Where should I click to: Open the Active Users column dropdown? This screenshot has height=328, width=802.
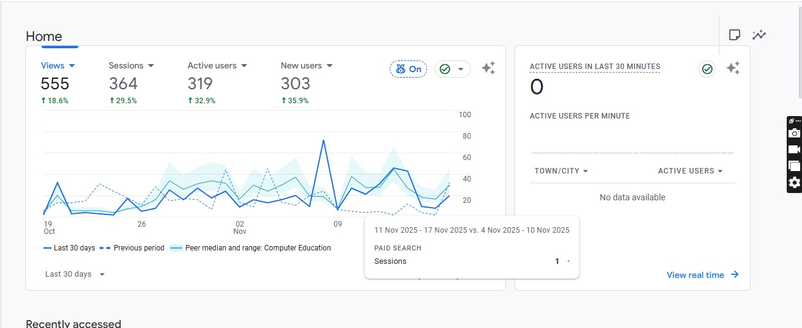(690, 171)
